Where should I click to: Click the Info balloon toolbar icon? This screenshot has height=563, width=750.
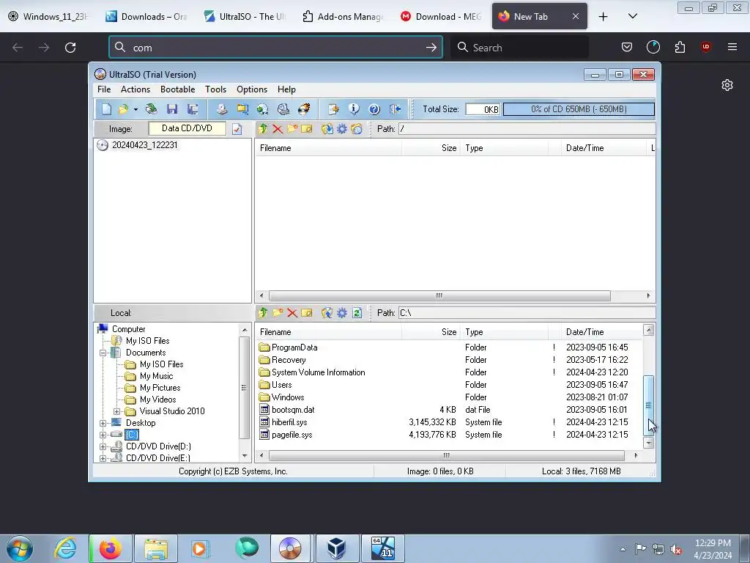pos(354,109)
